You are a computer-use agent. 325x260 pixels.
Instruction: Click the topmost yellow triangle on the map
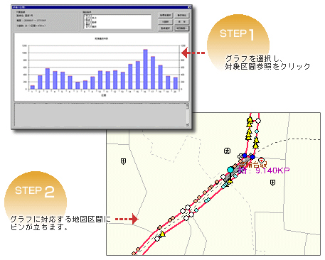(x=250, y=119)
